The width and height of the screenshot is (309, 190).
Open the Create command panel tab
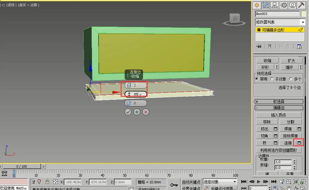click(x=257, y=5)
